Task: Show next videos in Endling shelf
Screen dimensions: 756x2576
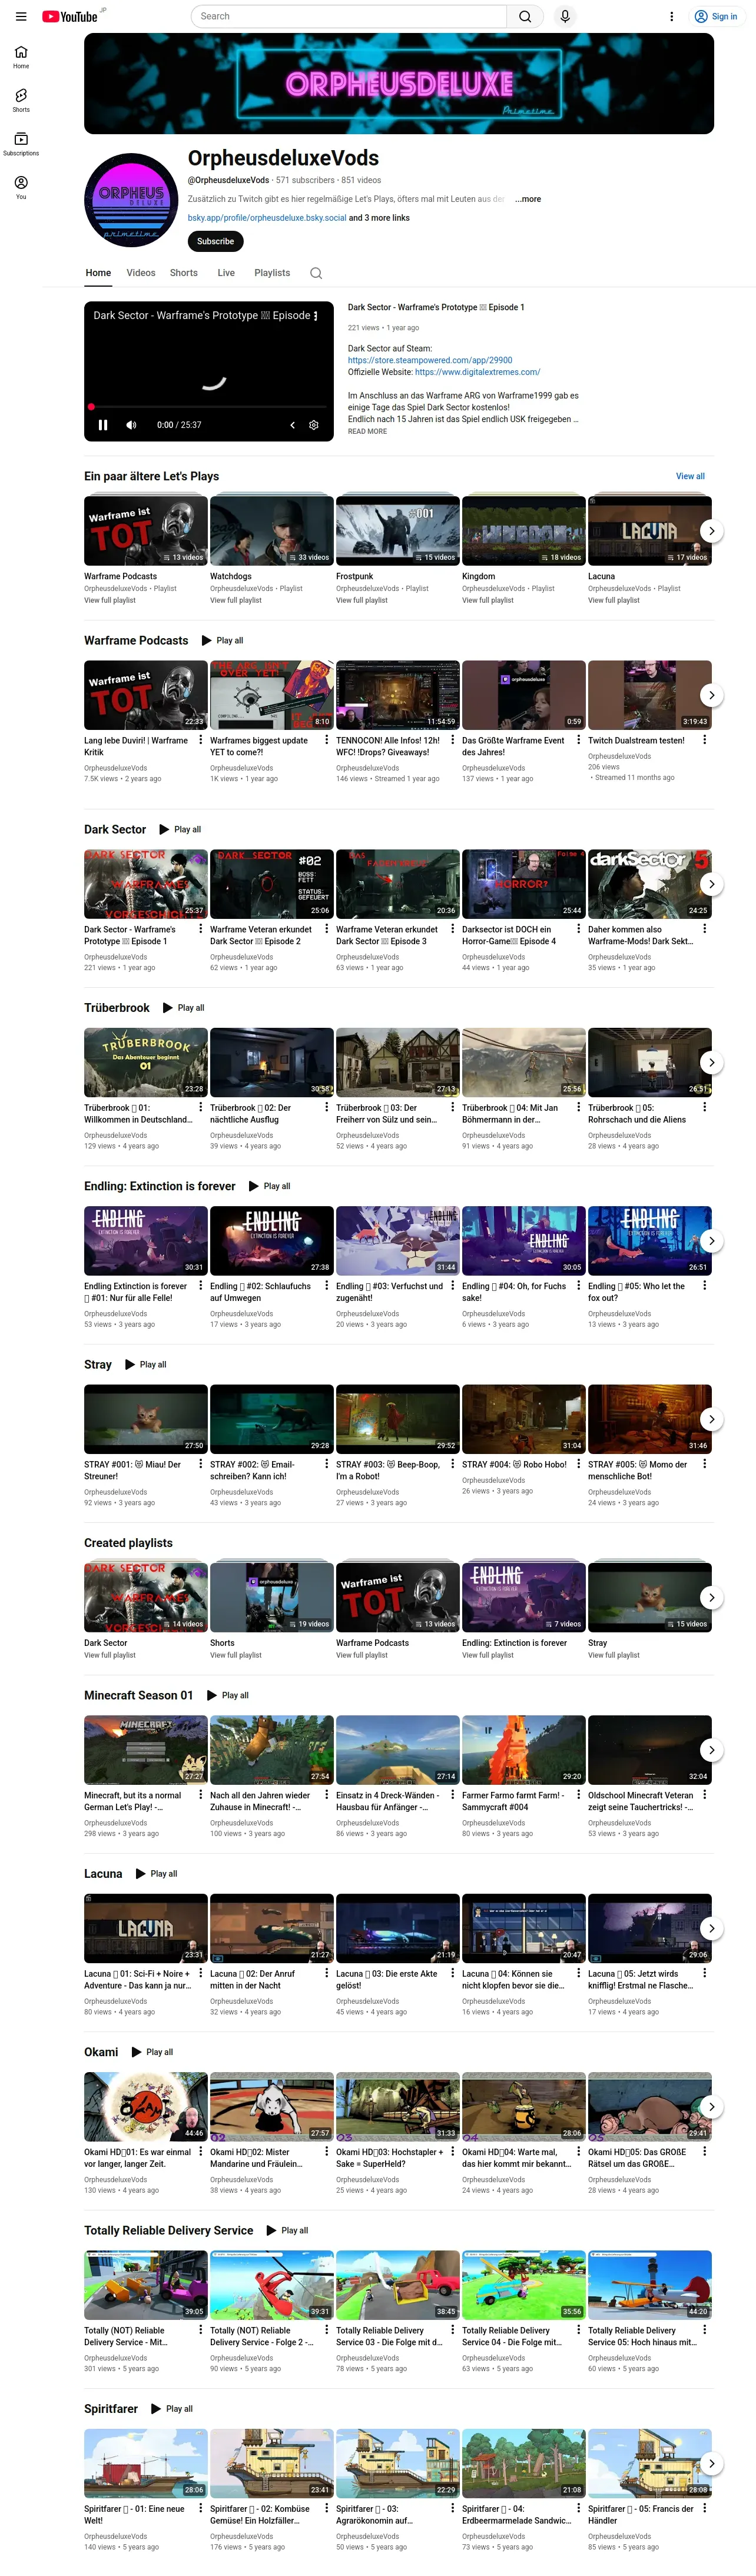Action: (x=711, y=1241)
